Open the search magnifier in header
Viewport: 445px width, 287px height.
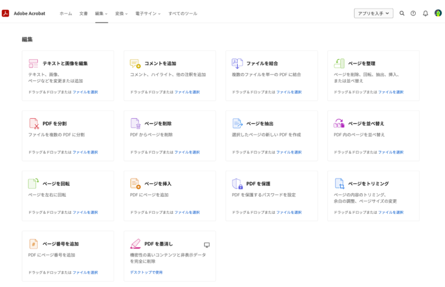[402, 13]
